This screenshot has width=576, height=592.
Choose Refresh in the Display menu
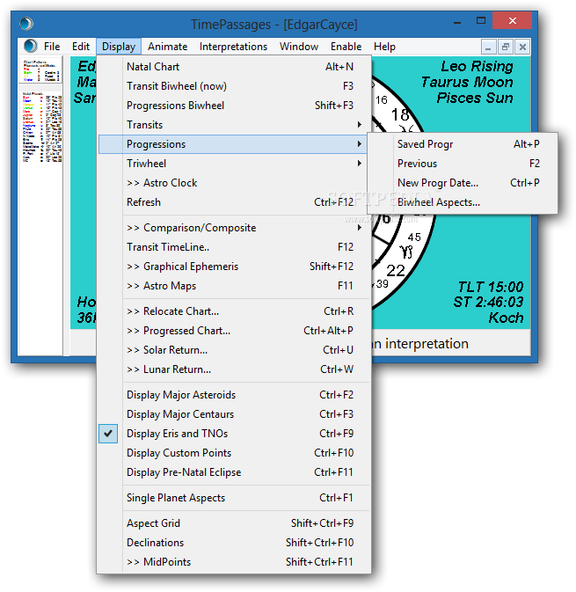tap(234, 202)
